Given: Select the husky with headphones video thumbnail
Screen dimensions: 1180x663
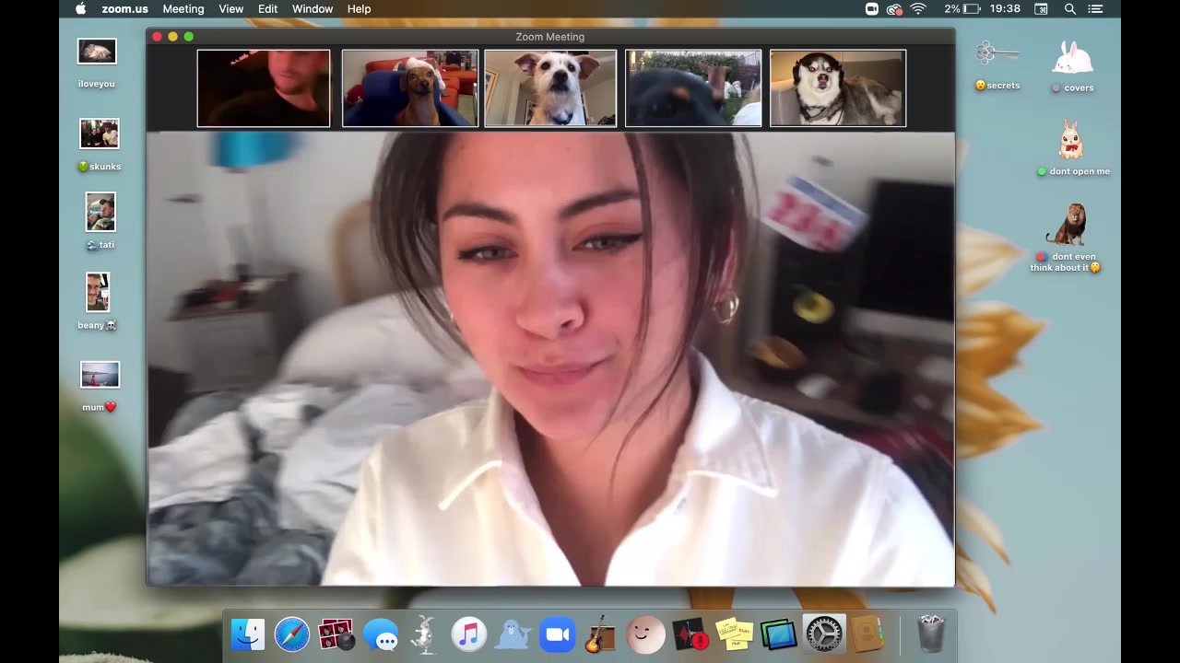Looking at the screenshot, I should point(837,88).
